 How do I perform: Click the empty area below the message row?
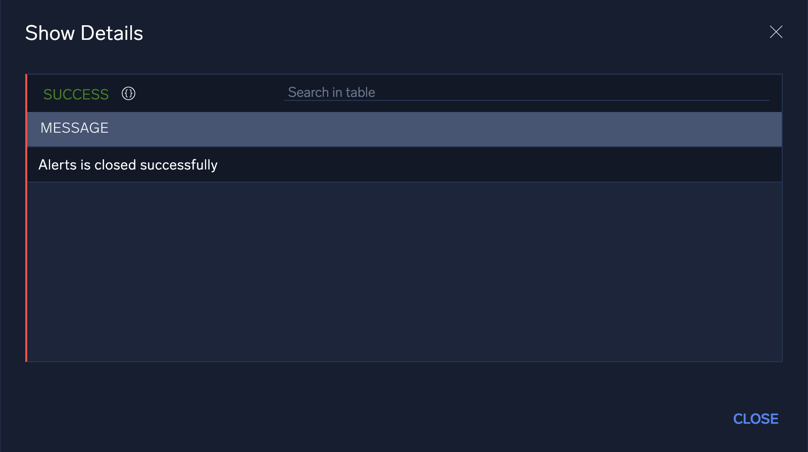coord(404,272)
